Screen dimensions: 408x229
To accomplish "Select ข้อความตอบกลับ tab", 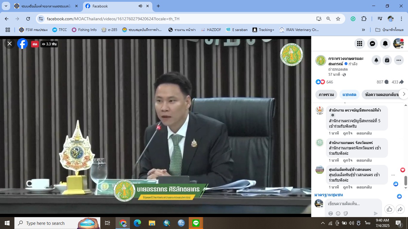I will tap(381, 95).
